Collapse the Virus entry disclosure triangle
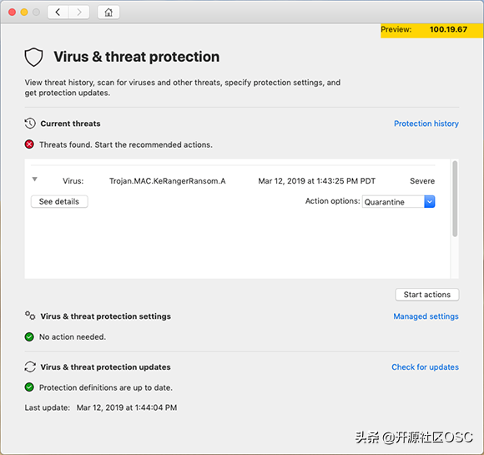This screenshot has height=455, width=484. tap(35, 179)
